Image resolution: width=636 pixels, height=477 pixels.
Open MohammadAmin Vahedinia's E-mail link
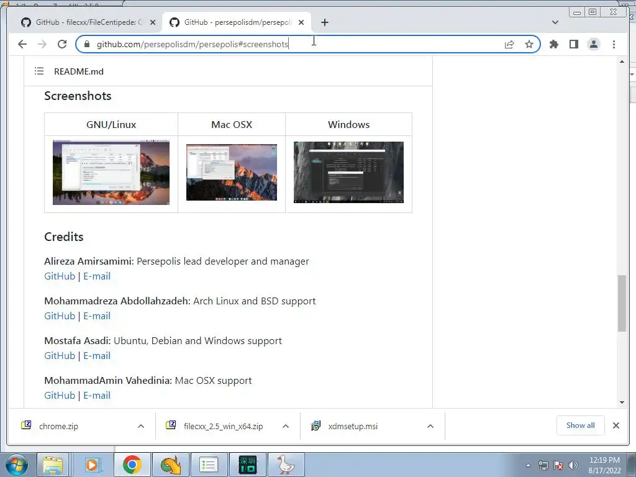point(97,396)
